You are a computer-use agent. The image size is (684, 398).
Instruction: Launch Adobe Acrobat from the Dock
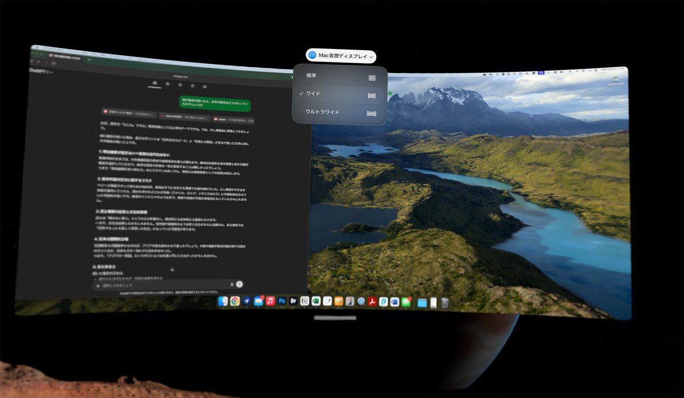(372, 302)
